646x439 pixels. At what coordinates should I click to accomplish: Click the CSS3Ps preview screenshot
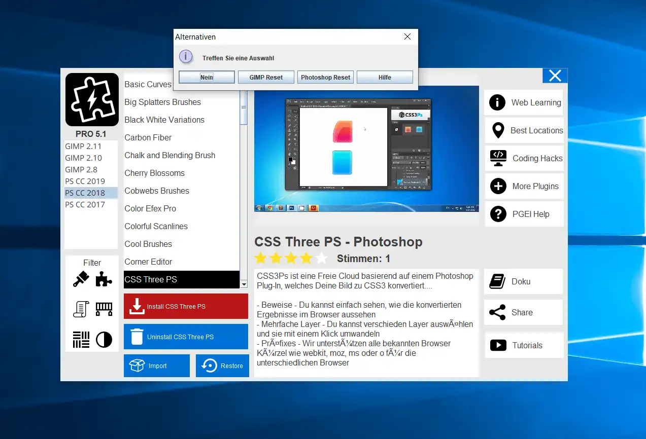[366, 149]
